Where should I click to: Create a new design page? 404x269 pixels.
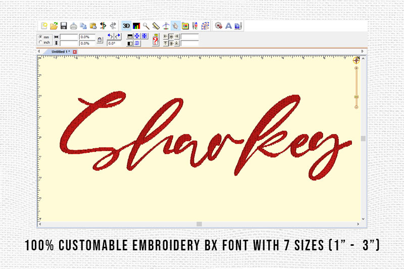pos(44,26)
